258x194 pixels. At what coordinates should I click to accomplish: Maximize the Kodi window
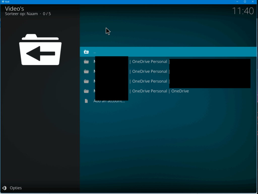point(245,2)
